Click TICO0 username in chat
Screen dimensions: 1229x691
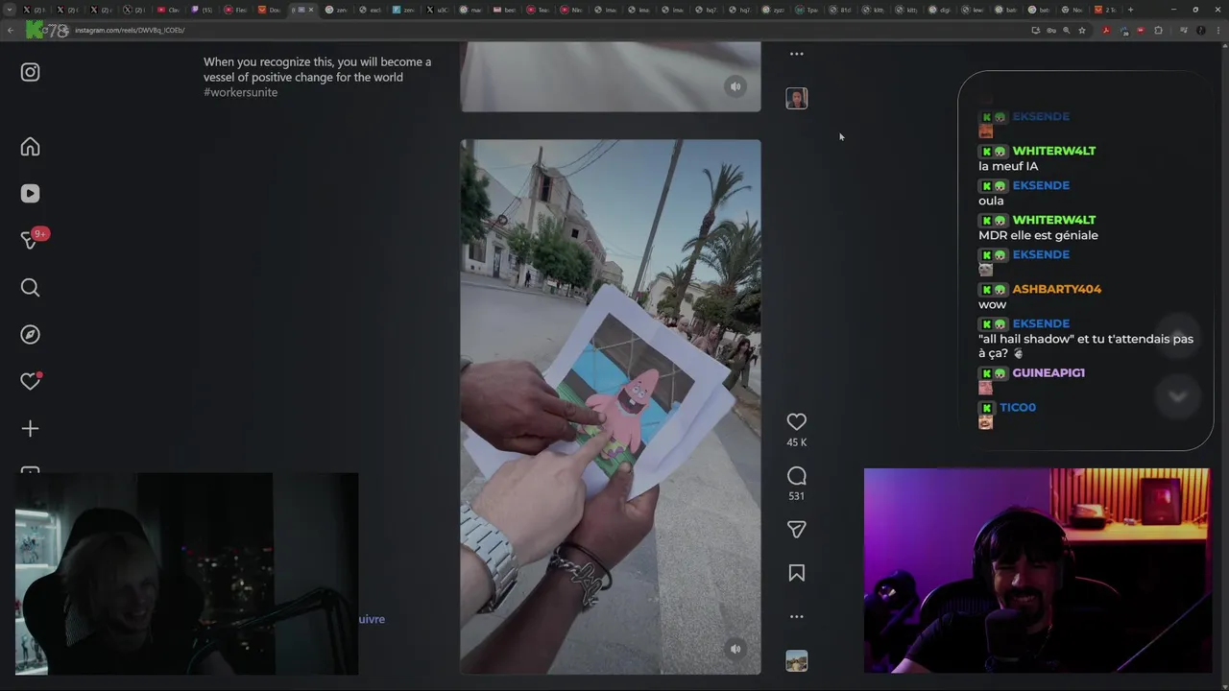click(x=1018, y=407)
